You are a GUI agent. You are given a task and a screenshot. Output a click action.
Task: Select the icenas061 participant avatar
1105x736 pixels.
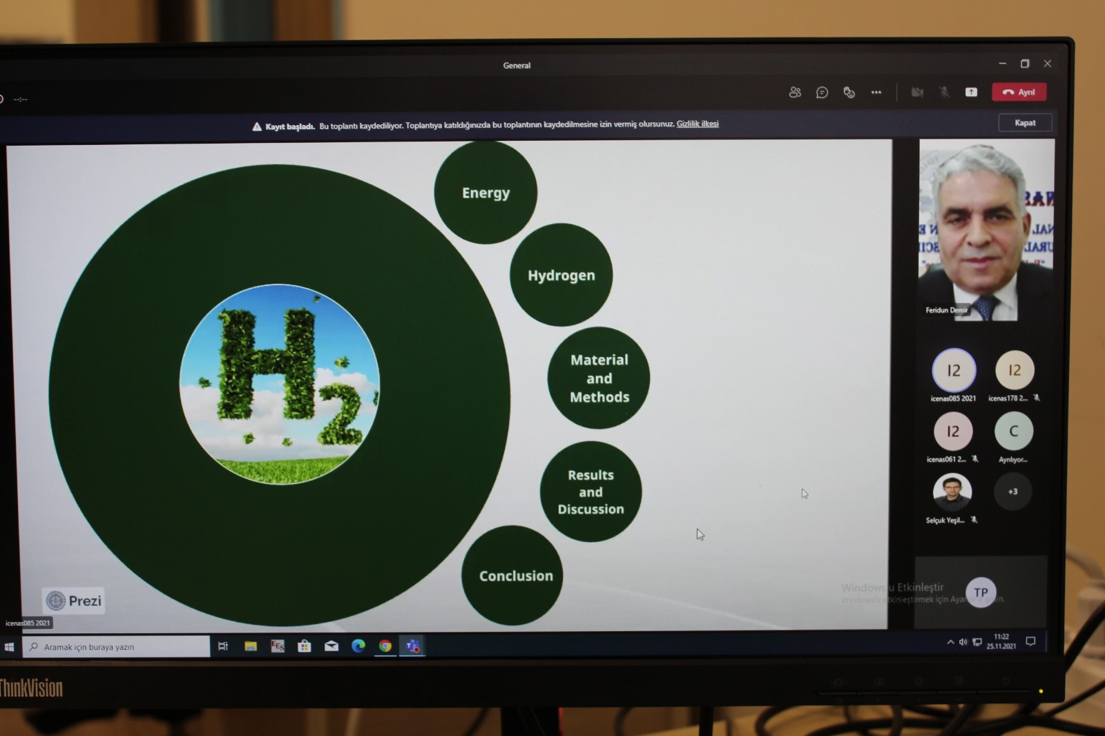[953, 432]
